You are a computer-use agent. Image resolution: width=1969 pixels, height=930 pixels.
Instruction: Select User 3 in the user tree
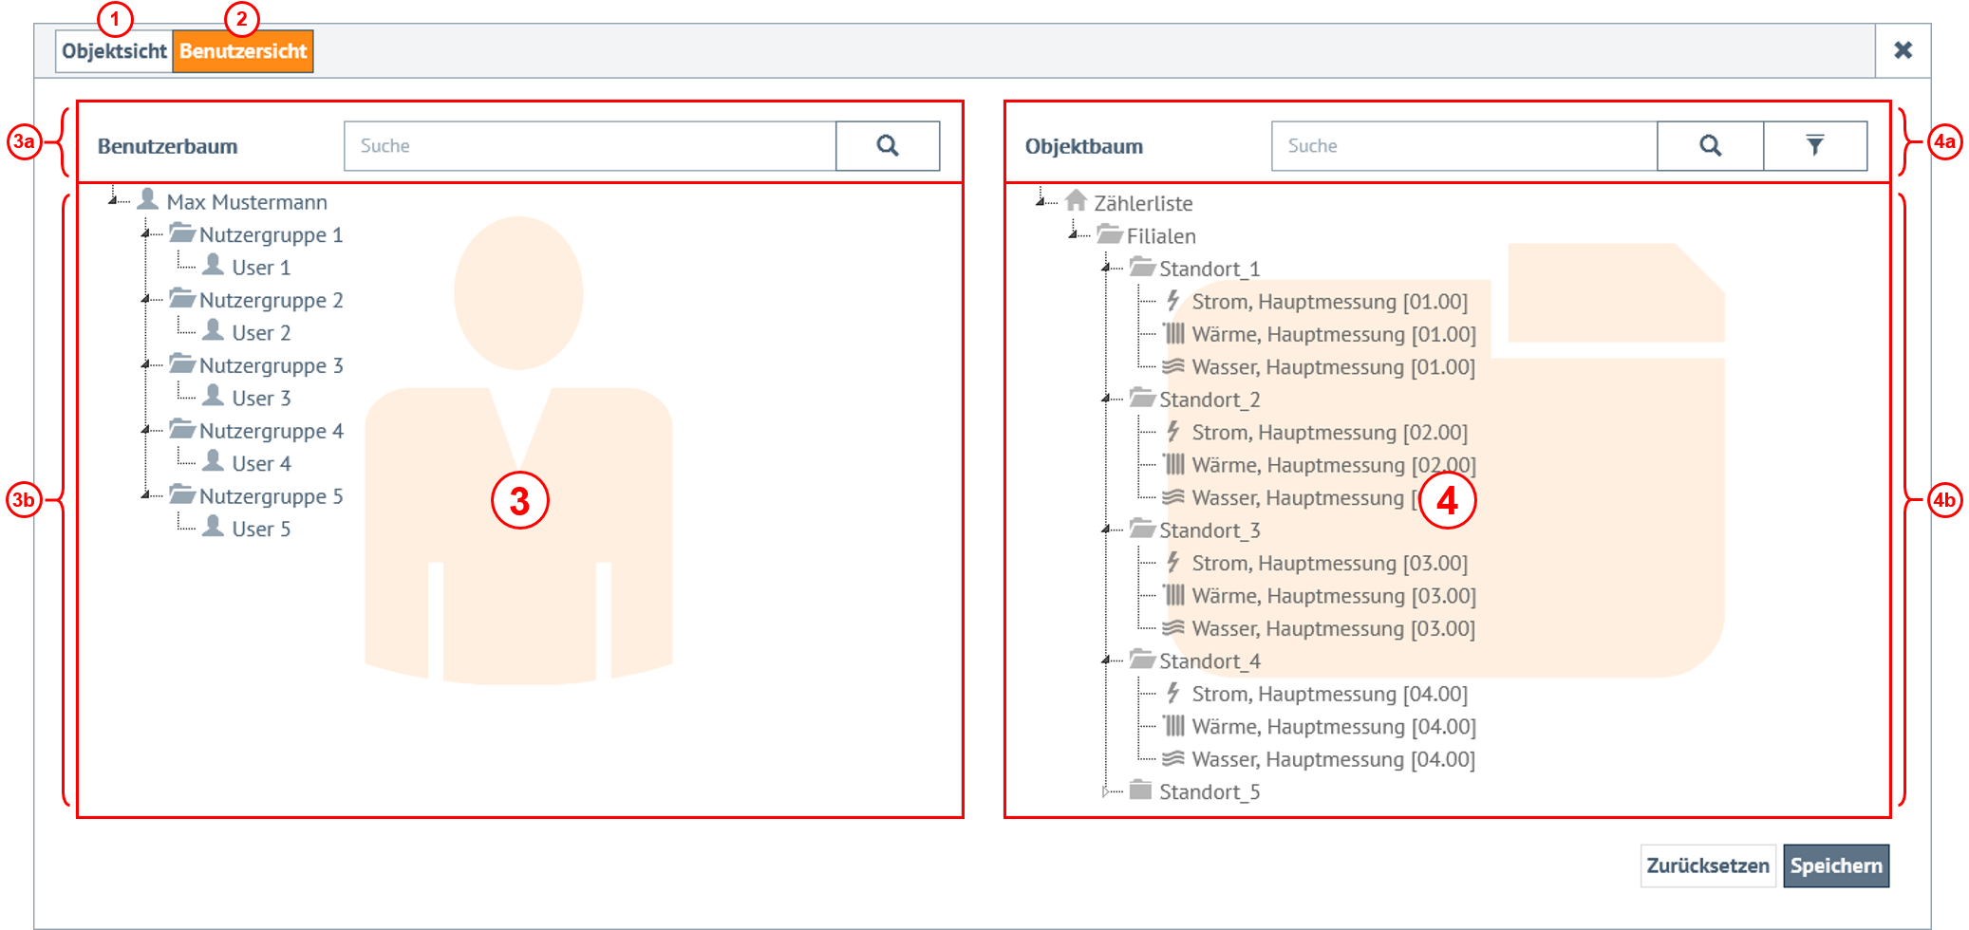[260, 398]
